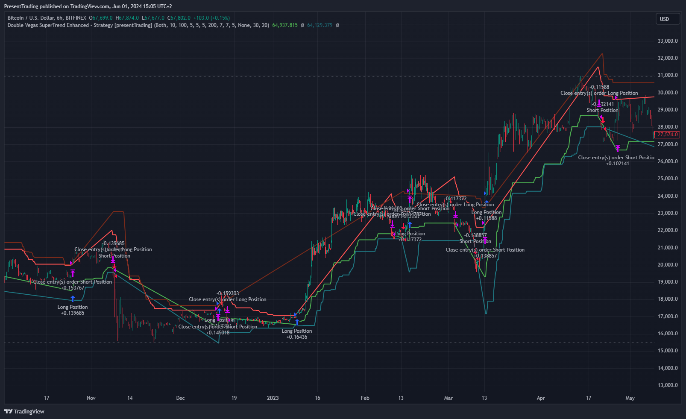Click teal indicator value 64,129.379
This screenshot has width=686, height=419.
(320, 25)
